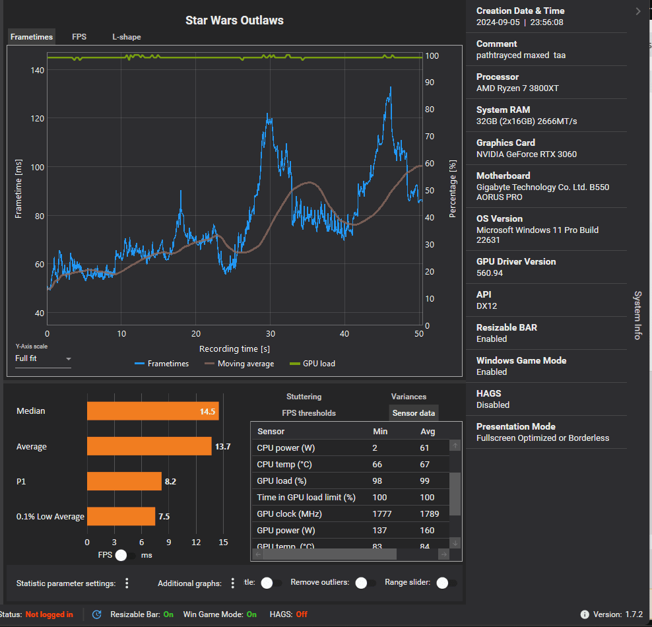The image size is (652, 627).
Task: Click sensor table vertical scrollbar thumb
Action: click(x=455, y=494)
